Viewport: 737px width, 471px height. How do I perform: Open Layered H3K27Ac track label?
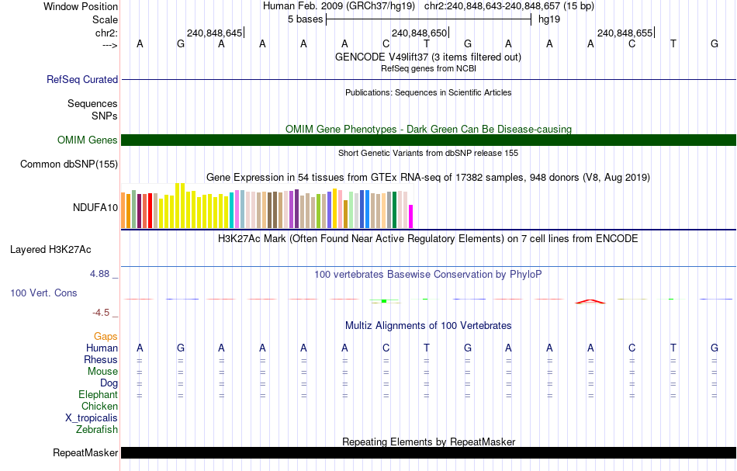50,250
